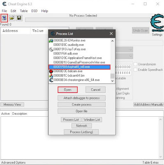Click the Open button in Process List
The width and height of the screenshot is (164, 165).
(67, 90)
